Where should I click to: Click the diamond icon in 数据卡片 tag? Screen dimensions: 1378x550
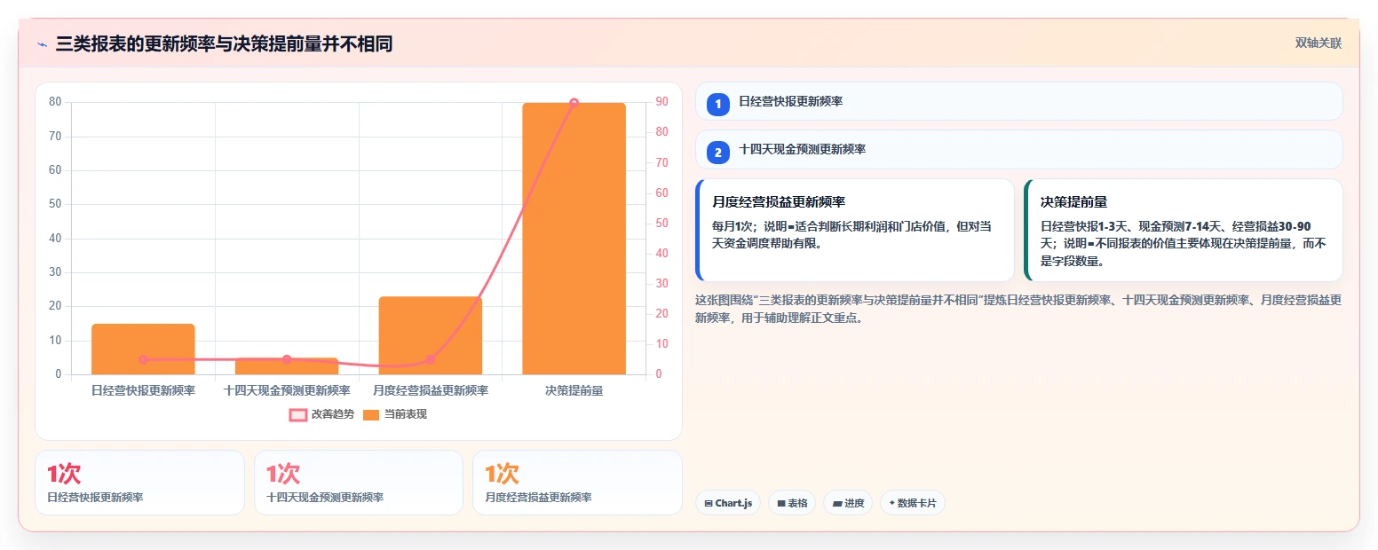891,503
